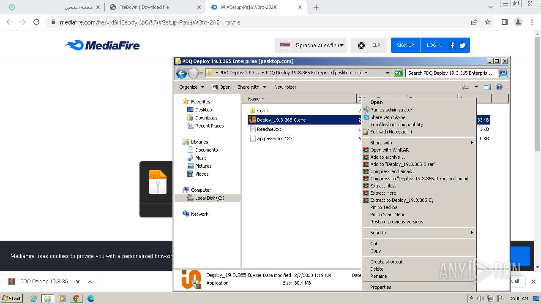
Task: Open Chrome from taskbar
Action: tap(77, 299)
